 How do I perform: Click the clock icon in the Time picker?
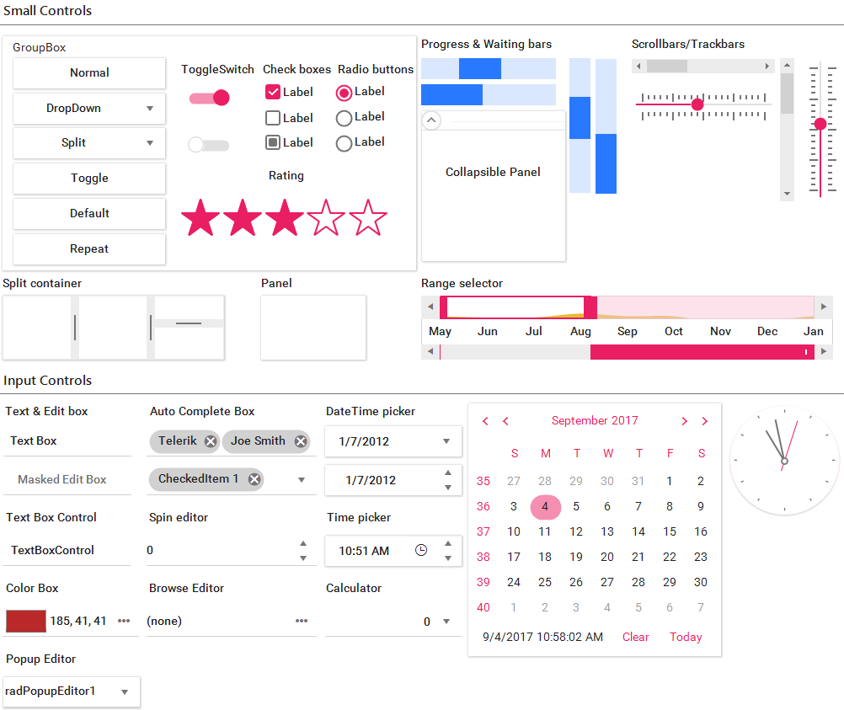pos(420,549)
